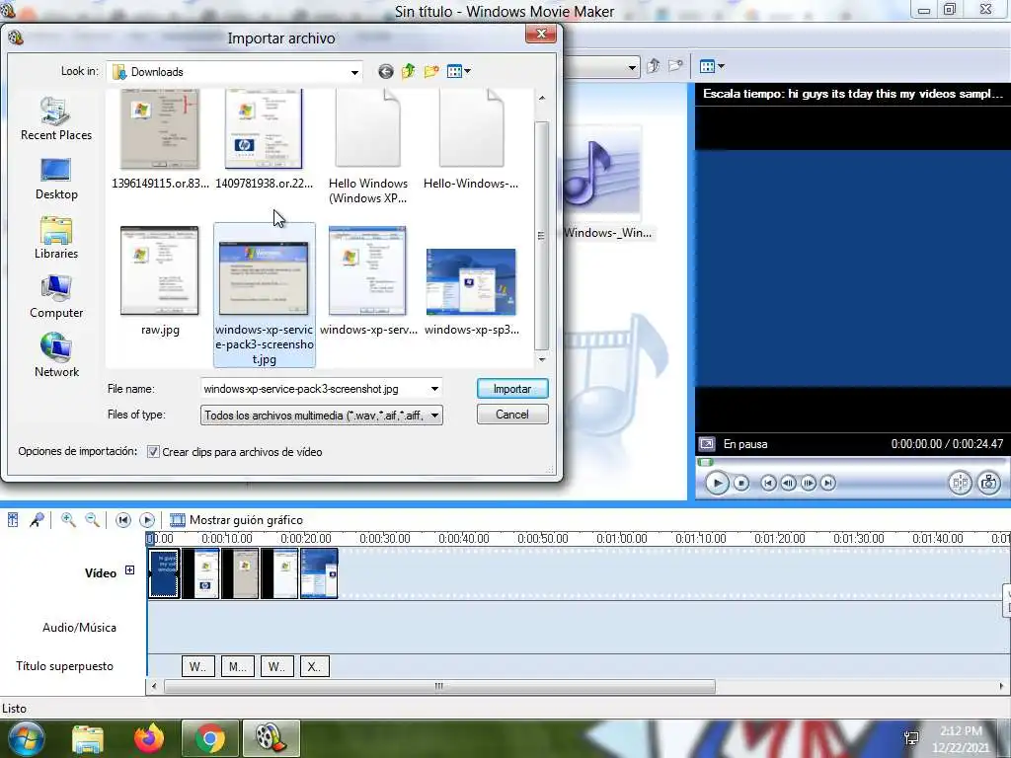Stop the preview playback
Viewport: 1011px width, 758px height.
[x=741, y=483]
